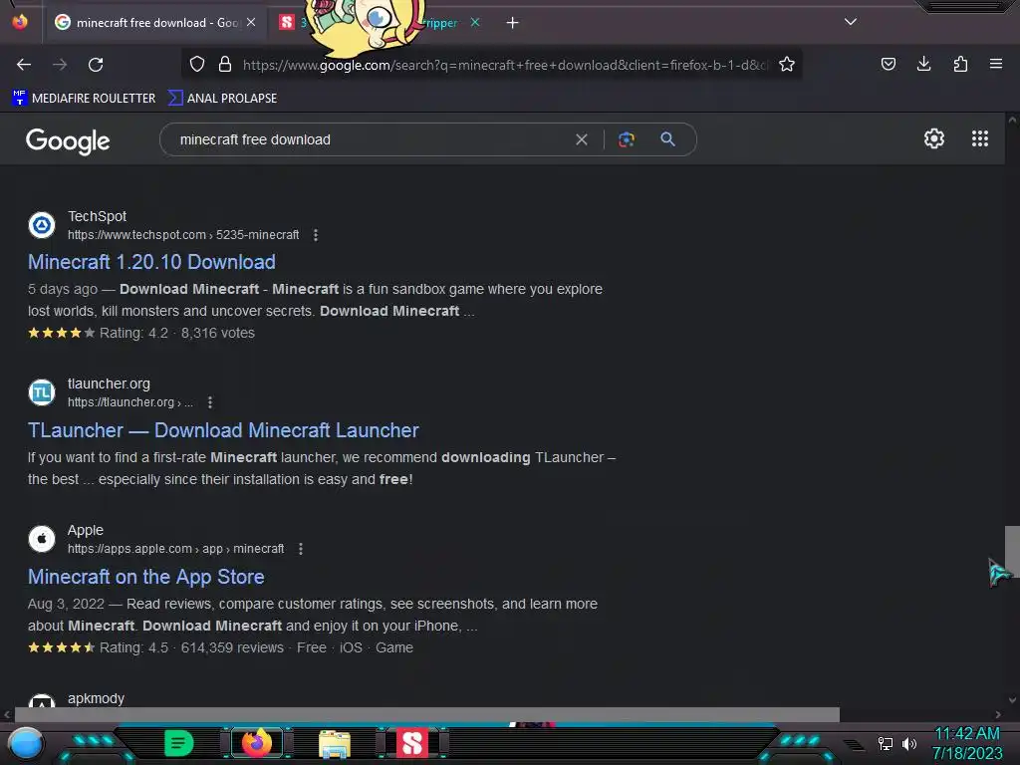The height and width of the screenshot is (765, 1020).
Task: Click the Apple site favicon
Action: (x=42, y=539)
